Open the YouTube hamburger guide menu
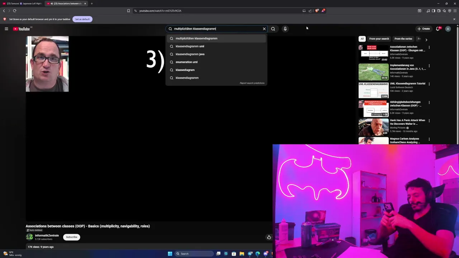 coord(6,29)
